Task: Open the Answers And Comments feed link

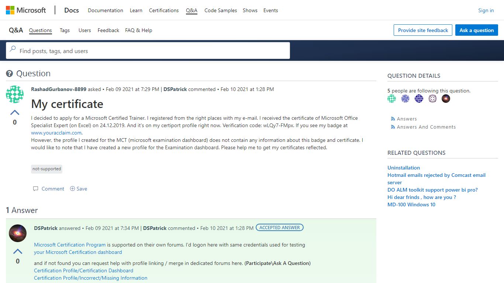Action: click(426, 127)
